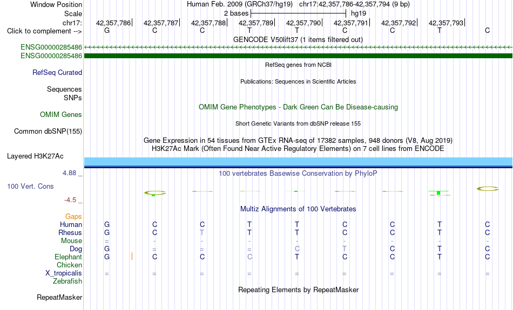Select the Mouse species label

(71, 241)
